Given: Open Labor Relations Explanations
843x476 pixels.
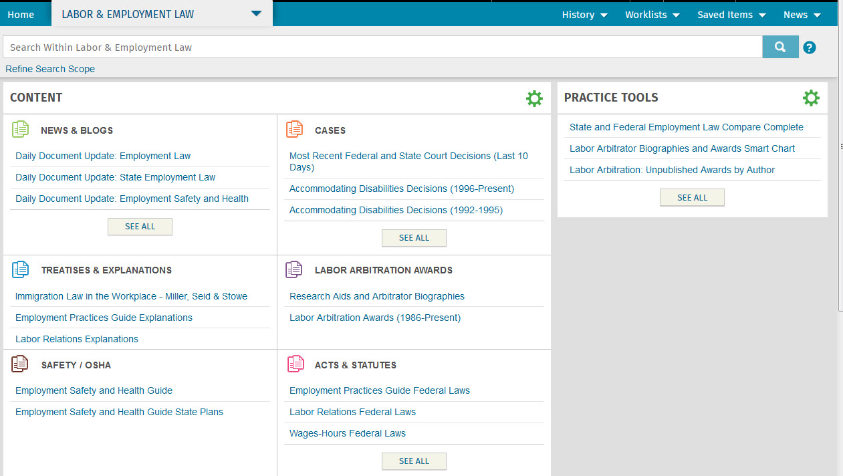Looking at the screenshot, I should 77,339.
